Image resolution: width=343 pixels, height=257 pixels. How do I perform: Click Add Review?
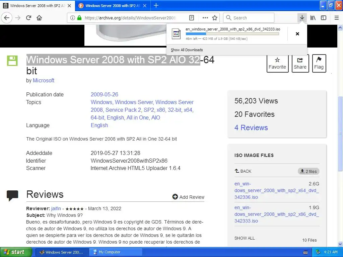click(188, 197)
